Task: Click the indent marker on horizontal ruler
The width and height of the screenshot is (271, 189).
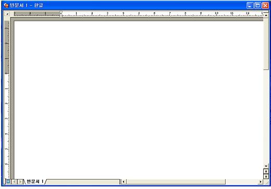Action: click(x=61, y=14)
